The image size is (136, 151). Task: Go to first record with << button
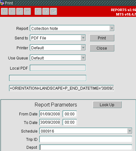(4, 11)
